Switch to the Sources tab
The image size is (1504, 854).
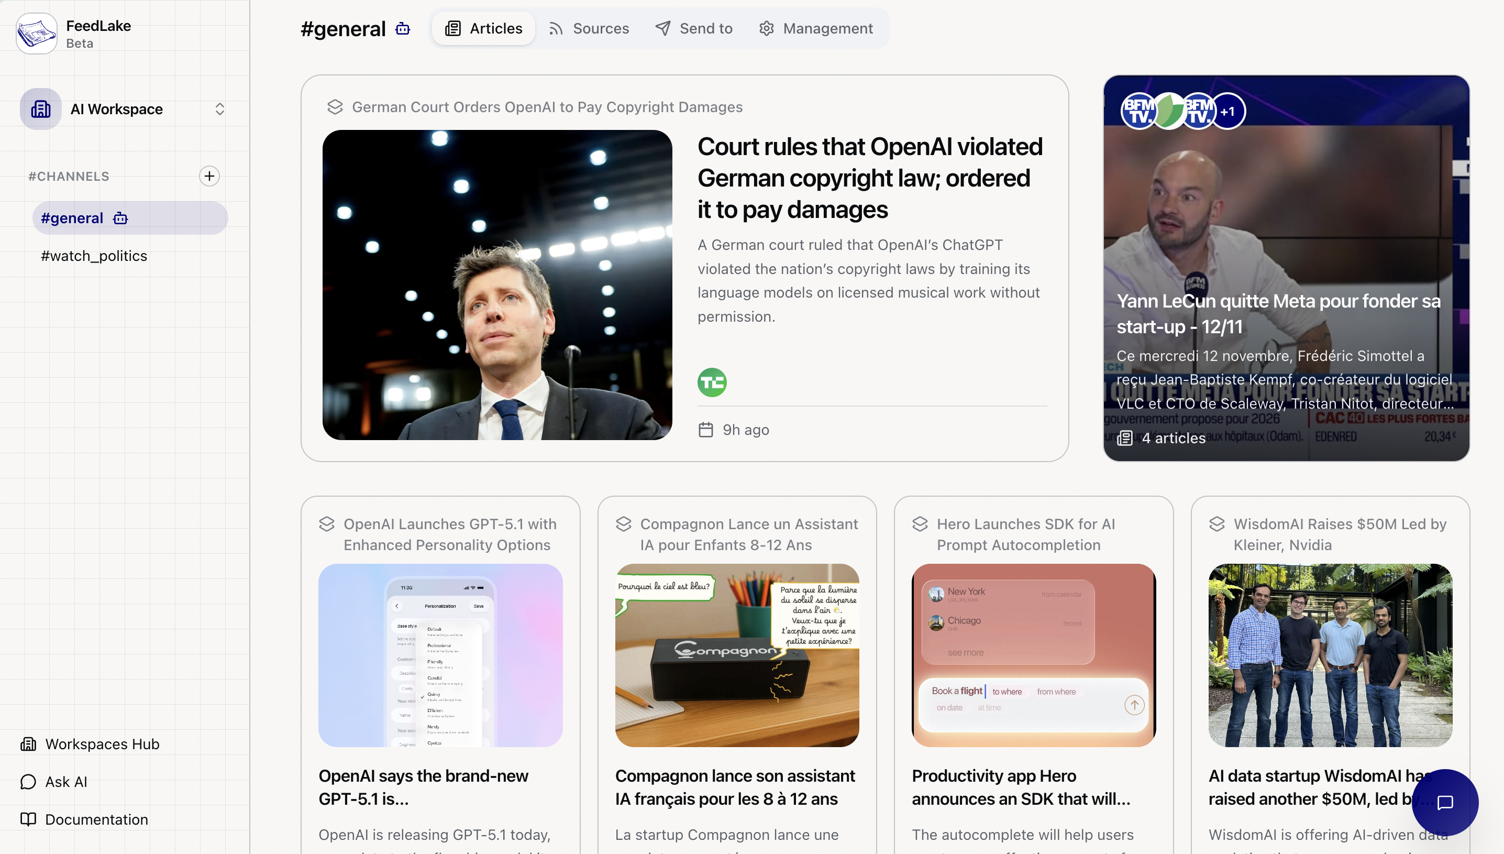[x=589, y=28]
